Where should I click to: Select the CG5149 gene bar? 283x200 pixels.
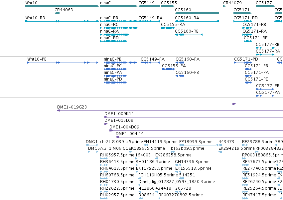point(149,6)
